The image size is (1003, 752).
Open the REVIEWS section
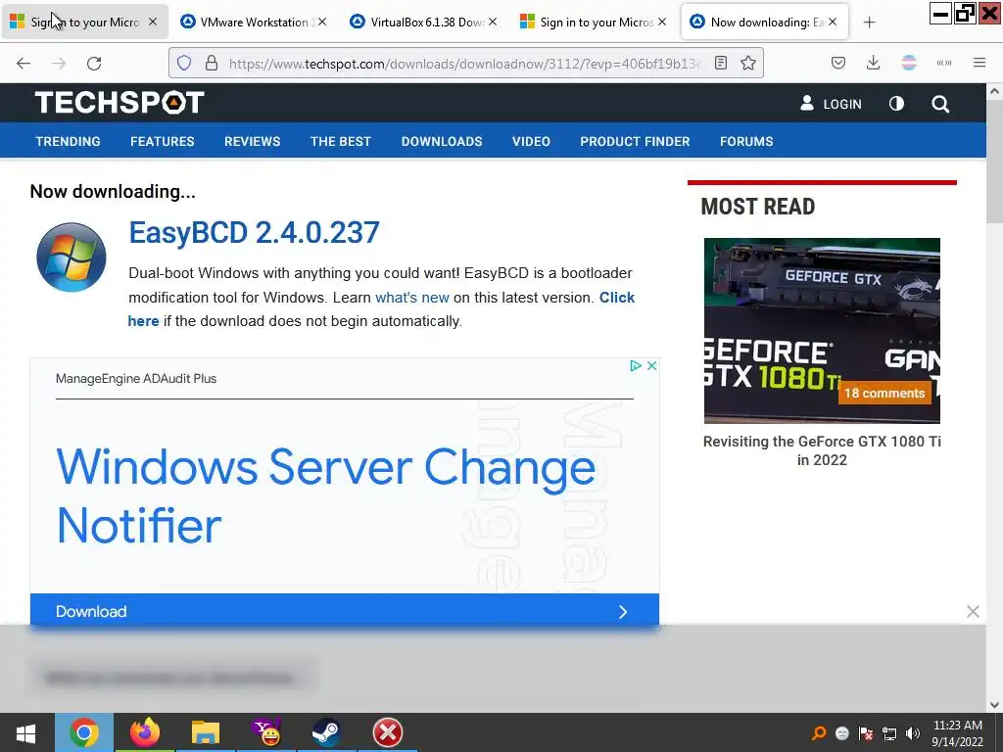pyautogui.click(x=252, y=141)
